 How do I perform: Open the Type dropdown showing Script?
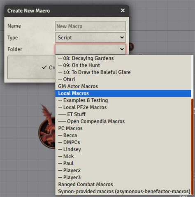pyautogui.click(x=91, y=37)
